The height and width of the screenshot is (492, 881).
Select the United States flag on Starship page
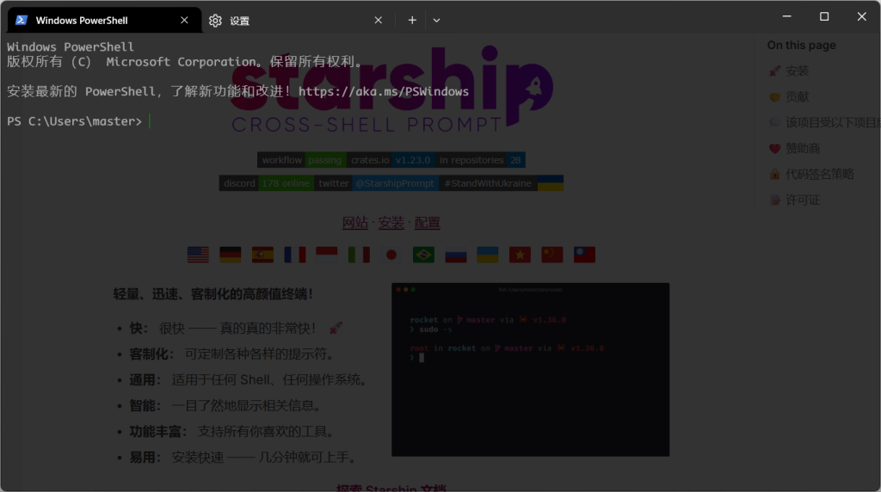tap(198, 255)
